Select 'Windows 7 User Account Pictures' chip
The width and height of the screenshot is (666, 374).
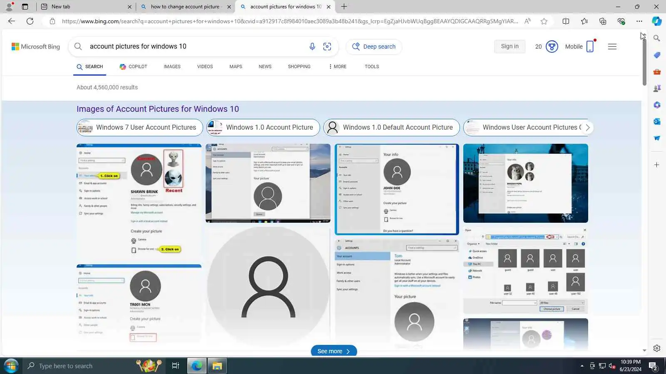[x=140, y=128]
